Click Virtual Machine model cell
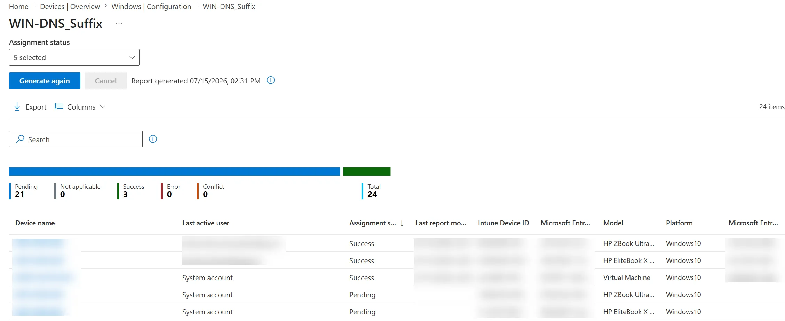Viewport: 785px width, 321px height. click(x=627, y=278)
